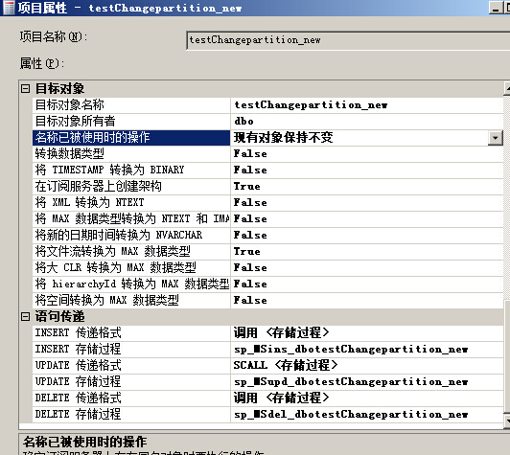Select the 转换数据类型 property row
Screen dimensions: 510x455
268,153
